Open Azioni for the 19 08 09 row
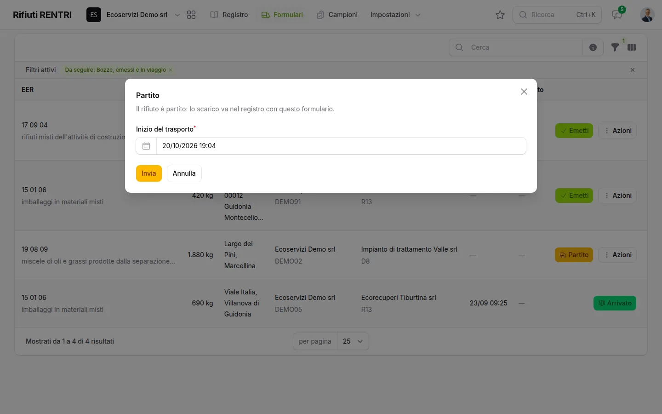This screenshot has width=662, height=414. click(617, 255)
